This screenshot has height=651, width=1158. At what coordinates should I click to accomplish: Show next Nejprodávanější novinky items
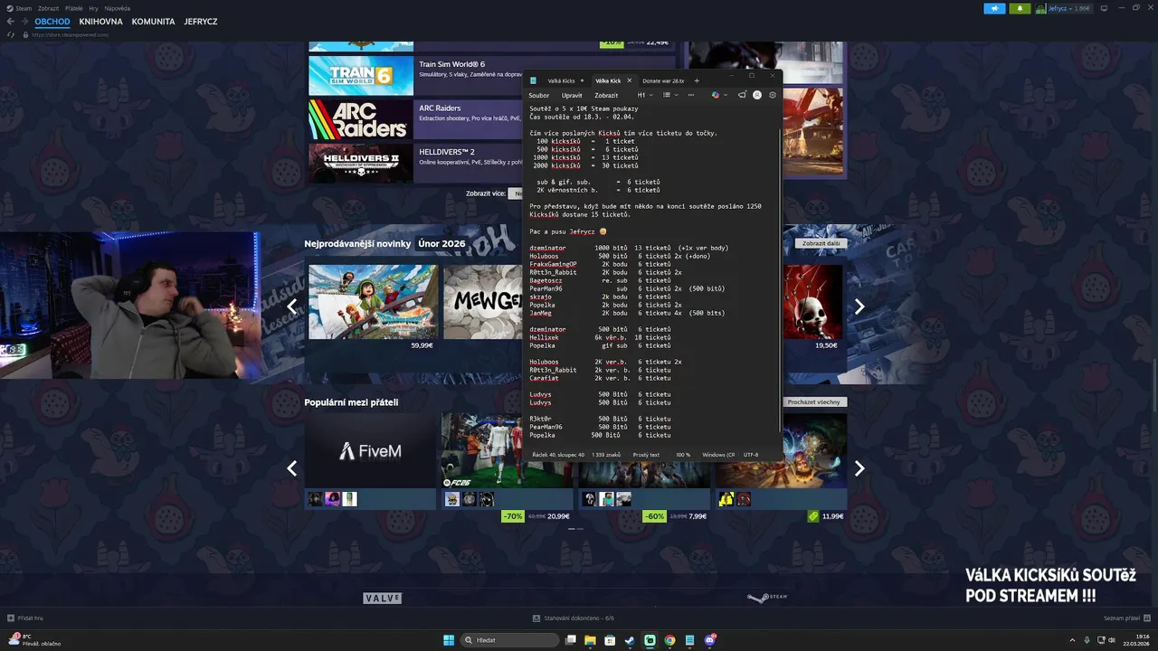coord(859,307)
